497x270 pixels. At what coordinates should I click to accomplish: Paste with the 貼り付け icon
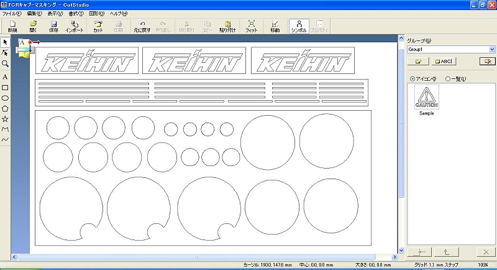point(227,26)
